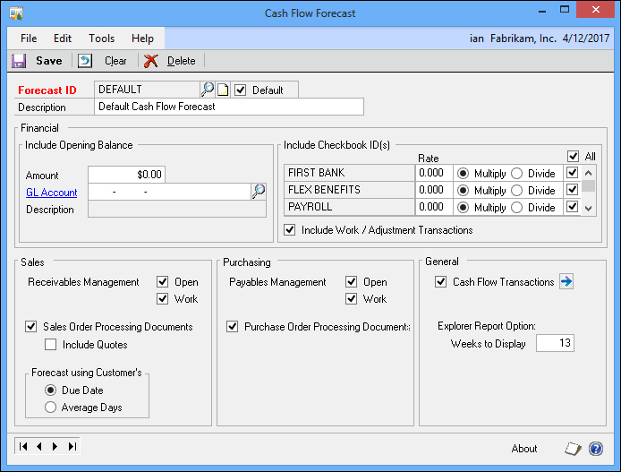Image resolution: width=621 pixels, height=472 pixels.
Task: Select Due Date forecast option
Action: tap(50, 390)
